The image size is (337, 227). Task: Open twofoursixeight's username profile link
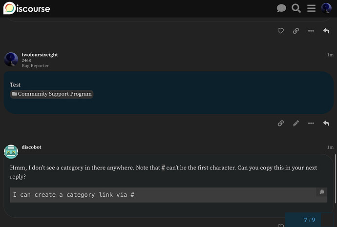(x=40, y=55)
